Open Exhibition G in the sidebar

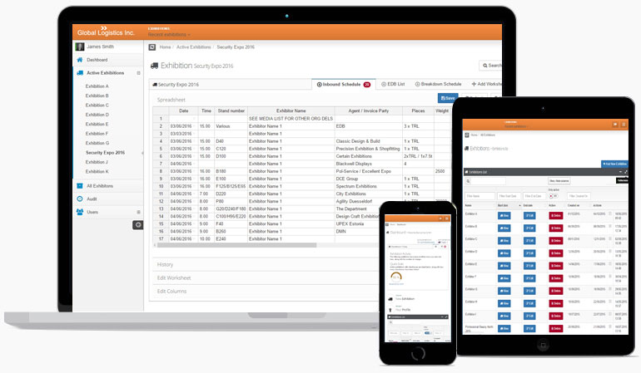click(97, 143)
